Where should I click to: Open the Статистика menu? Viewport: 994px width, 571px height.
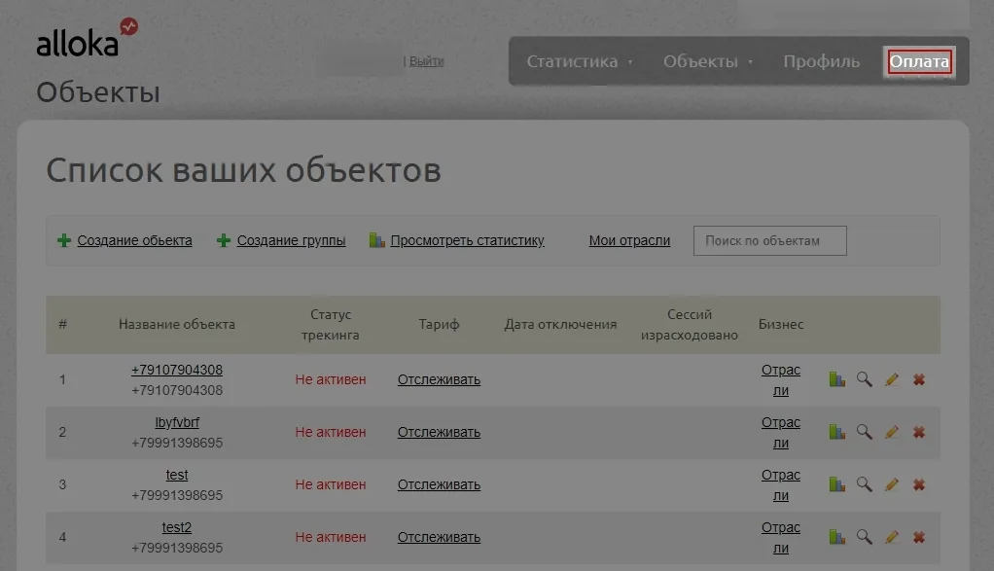(572, 61)
